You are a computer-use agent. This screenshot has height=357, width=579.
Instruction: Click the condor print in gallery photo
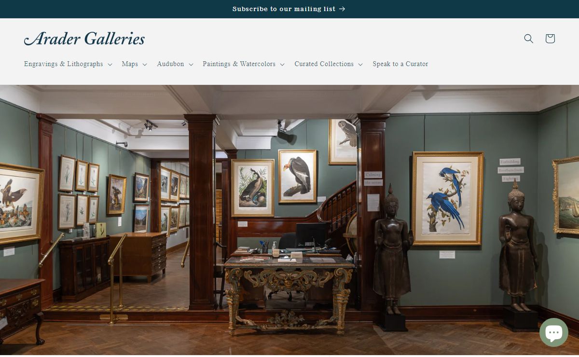(x=298, y=176)
